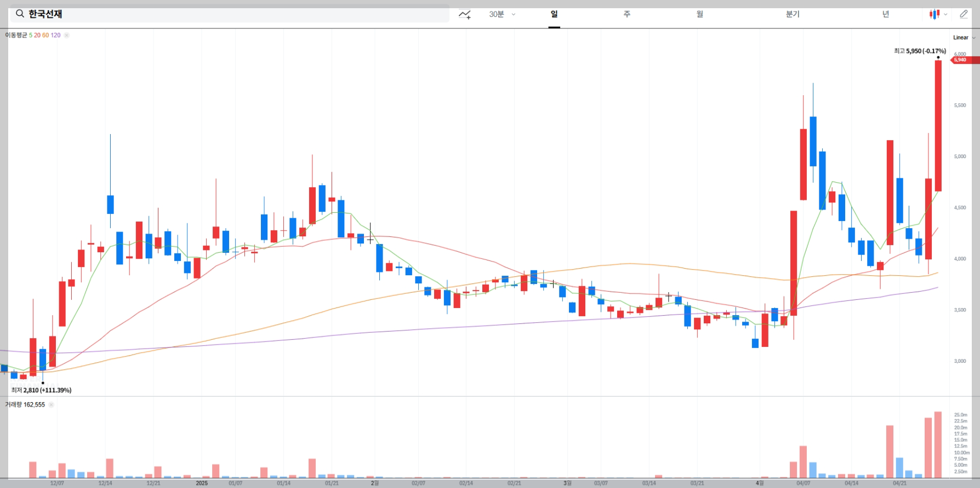
Task: Click the 04/07 date axis label
Action: pos(804,483)
